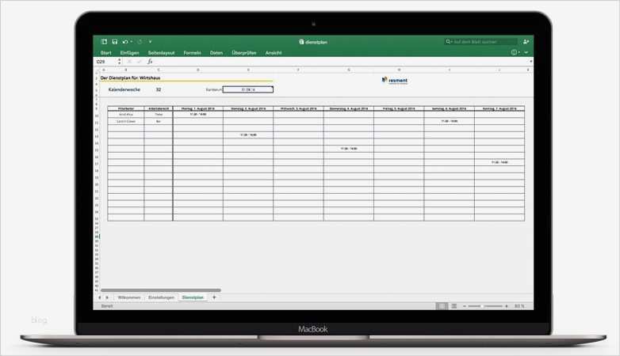This screenshot has width=620, height=356.
Task: Select the Saturday shift time cell
Action: click(x=449, y=121)
